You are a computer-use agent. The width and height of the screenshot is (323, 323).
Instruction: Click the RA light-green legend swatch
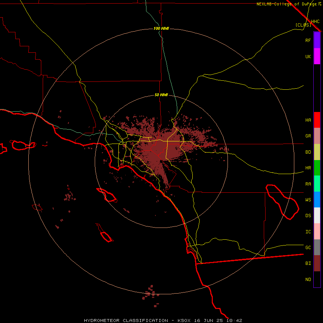(317, 184)
